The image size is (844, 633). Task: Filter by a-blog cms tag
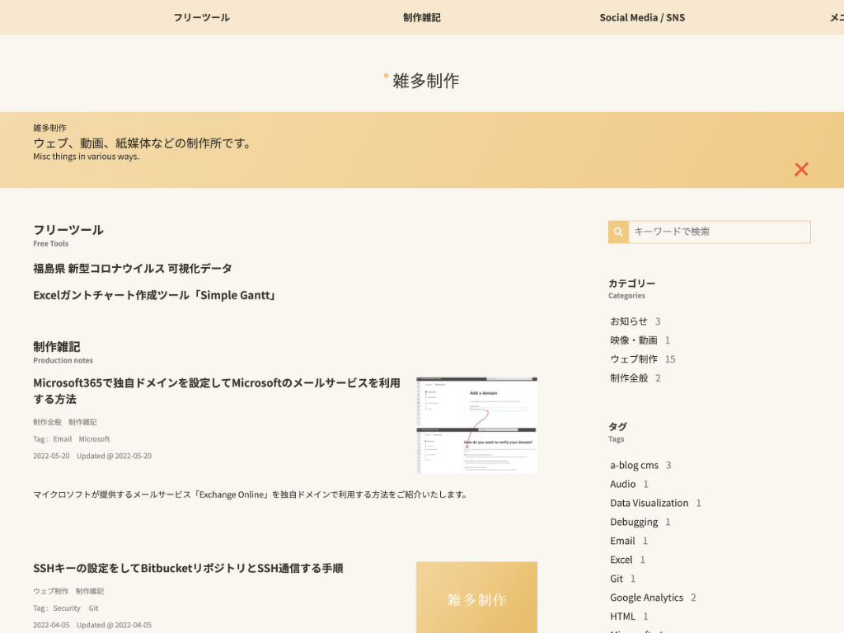coord(634,465)
